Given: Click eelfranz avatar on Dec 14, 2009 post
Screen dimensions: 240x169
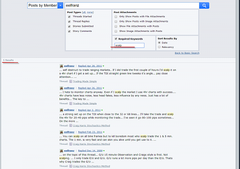Looking at the screenshot, I should [x=61, y=151].
